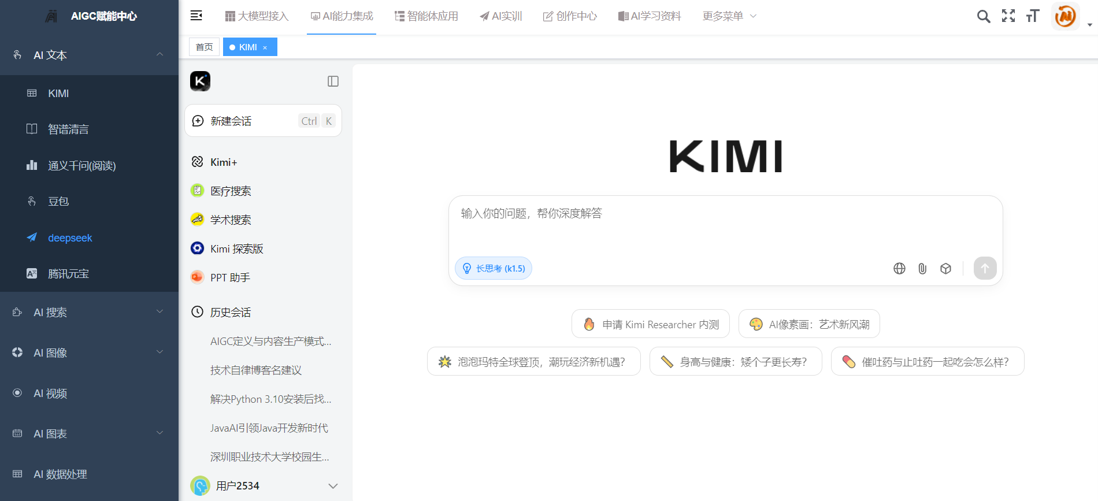
Task: Open the history chat 深圳职业技术大学校园生
Action: click(x=270, y=457)
